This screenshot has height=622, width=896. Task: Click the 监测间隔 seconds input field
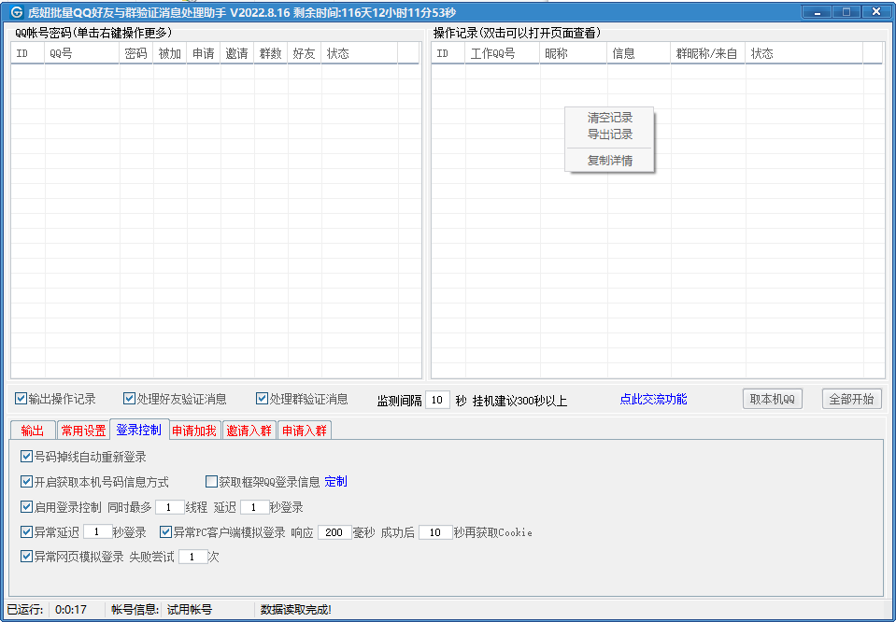click(437, 400)
